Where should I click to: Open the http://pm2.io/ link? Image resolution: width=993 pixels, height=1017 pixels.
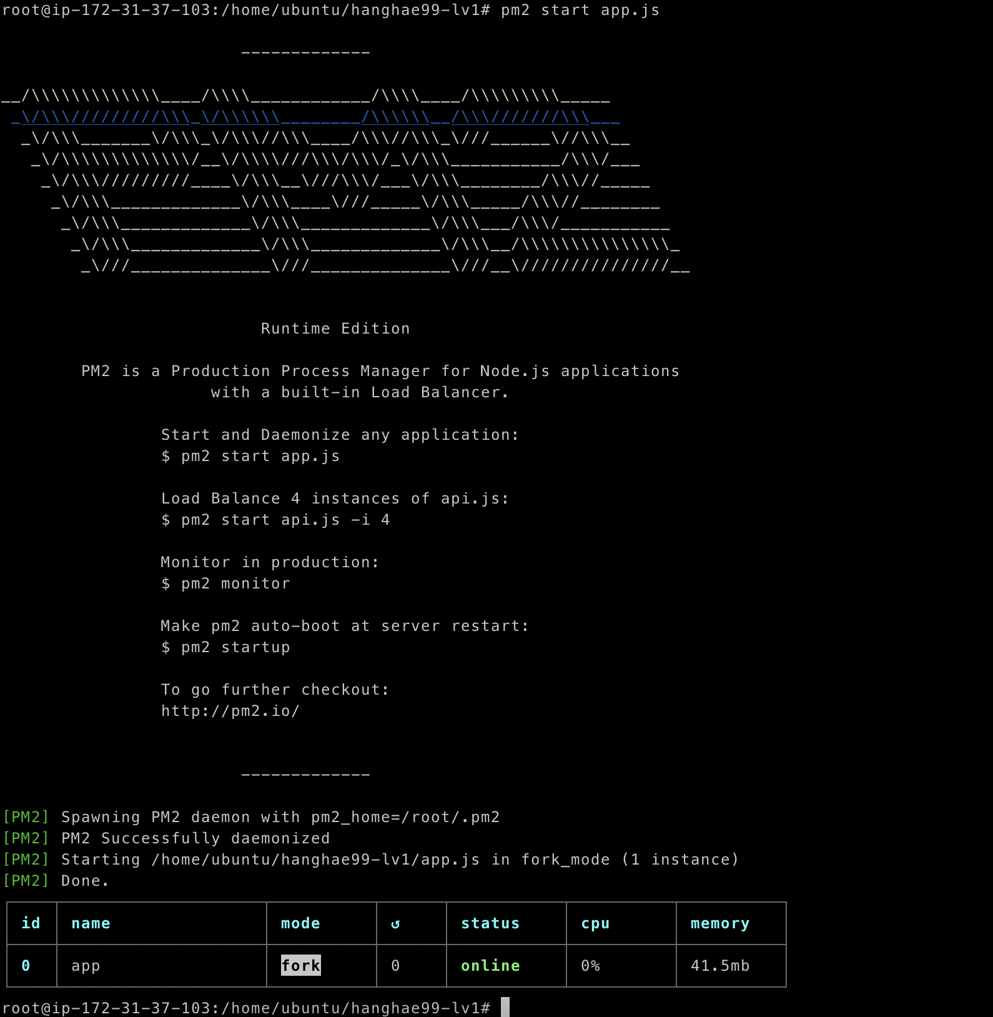(x=230, y=711)
